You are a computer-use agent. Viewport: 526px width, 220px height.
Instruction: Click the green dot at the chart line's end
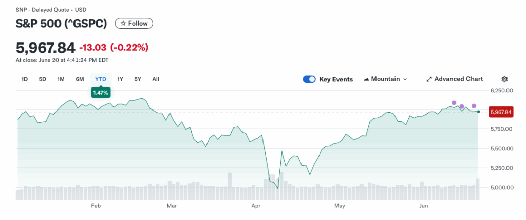point(478,112)
